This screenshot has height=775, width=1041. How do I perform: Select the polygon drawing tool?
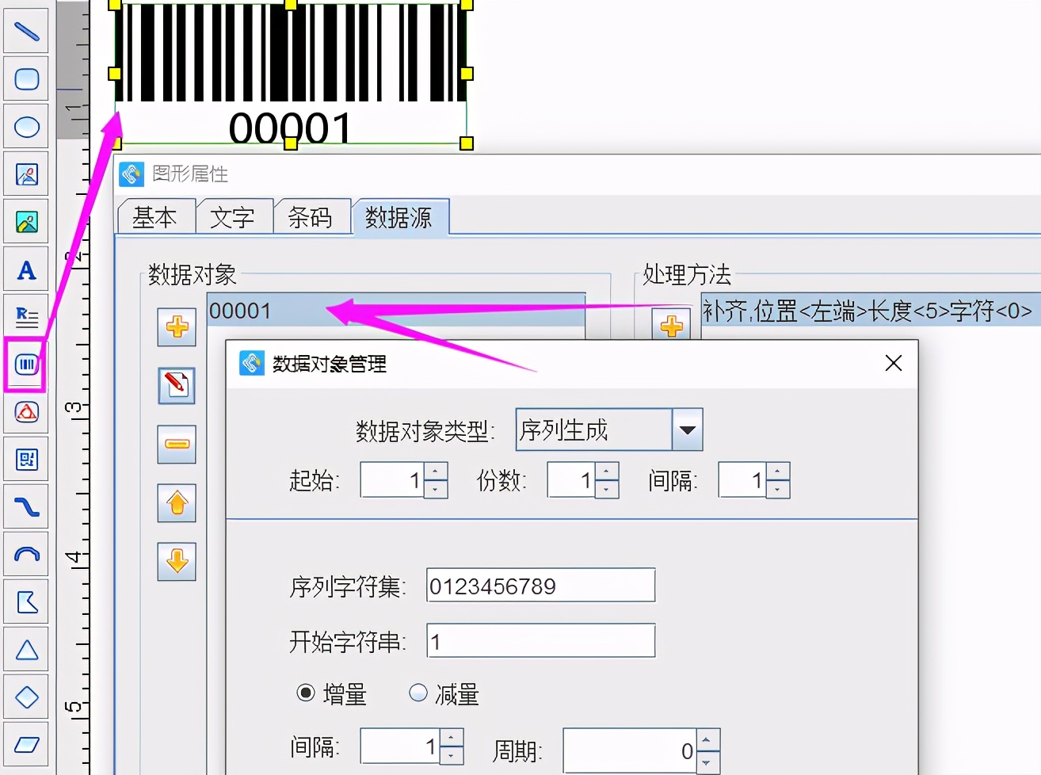point(26,602)
